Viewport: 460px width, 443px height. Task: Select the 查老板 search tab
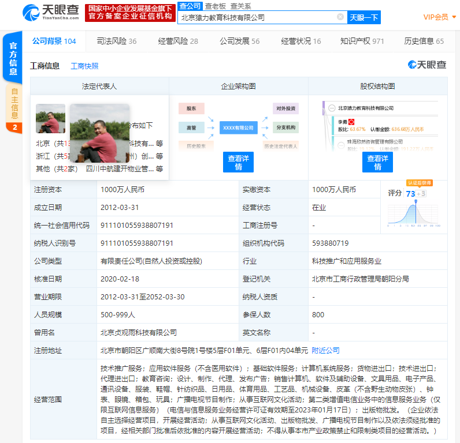(216, 6)
